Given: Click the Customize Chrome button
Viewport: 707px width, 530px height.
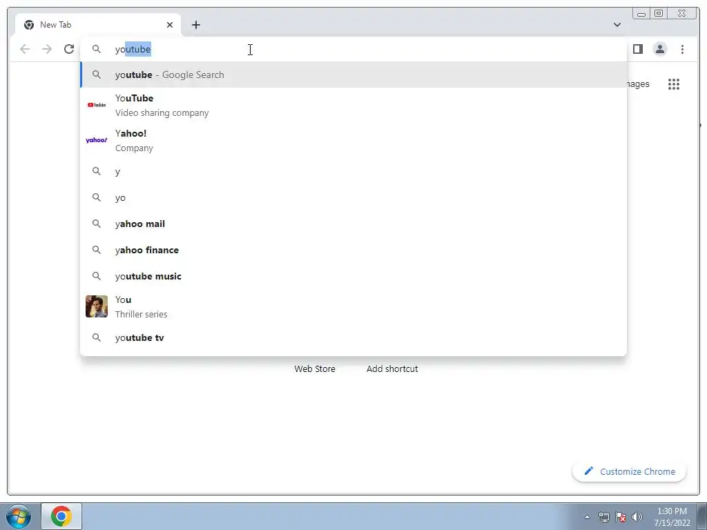Looking at the screenshot, I should pyautogui.click(x=629, y=471).
